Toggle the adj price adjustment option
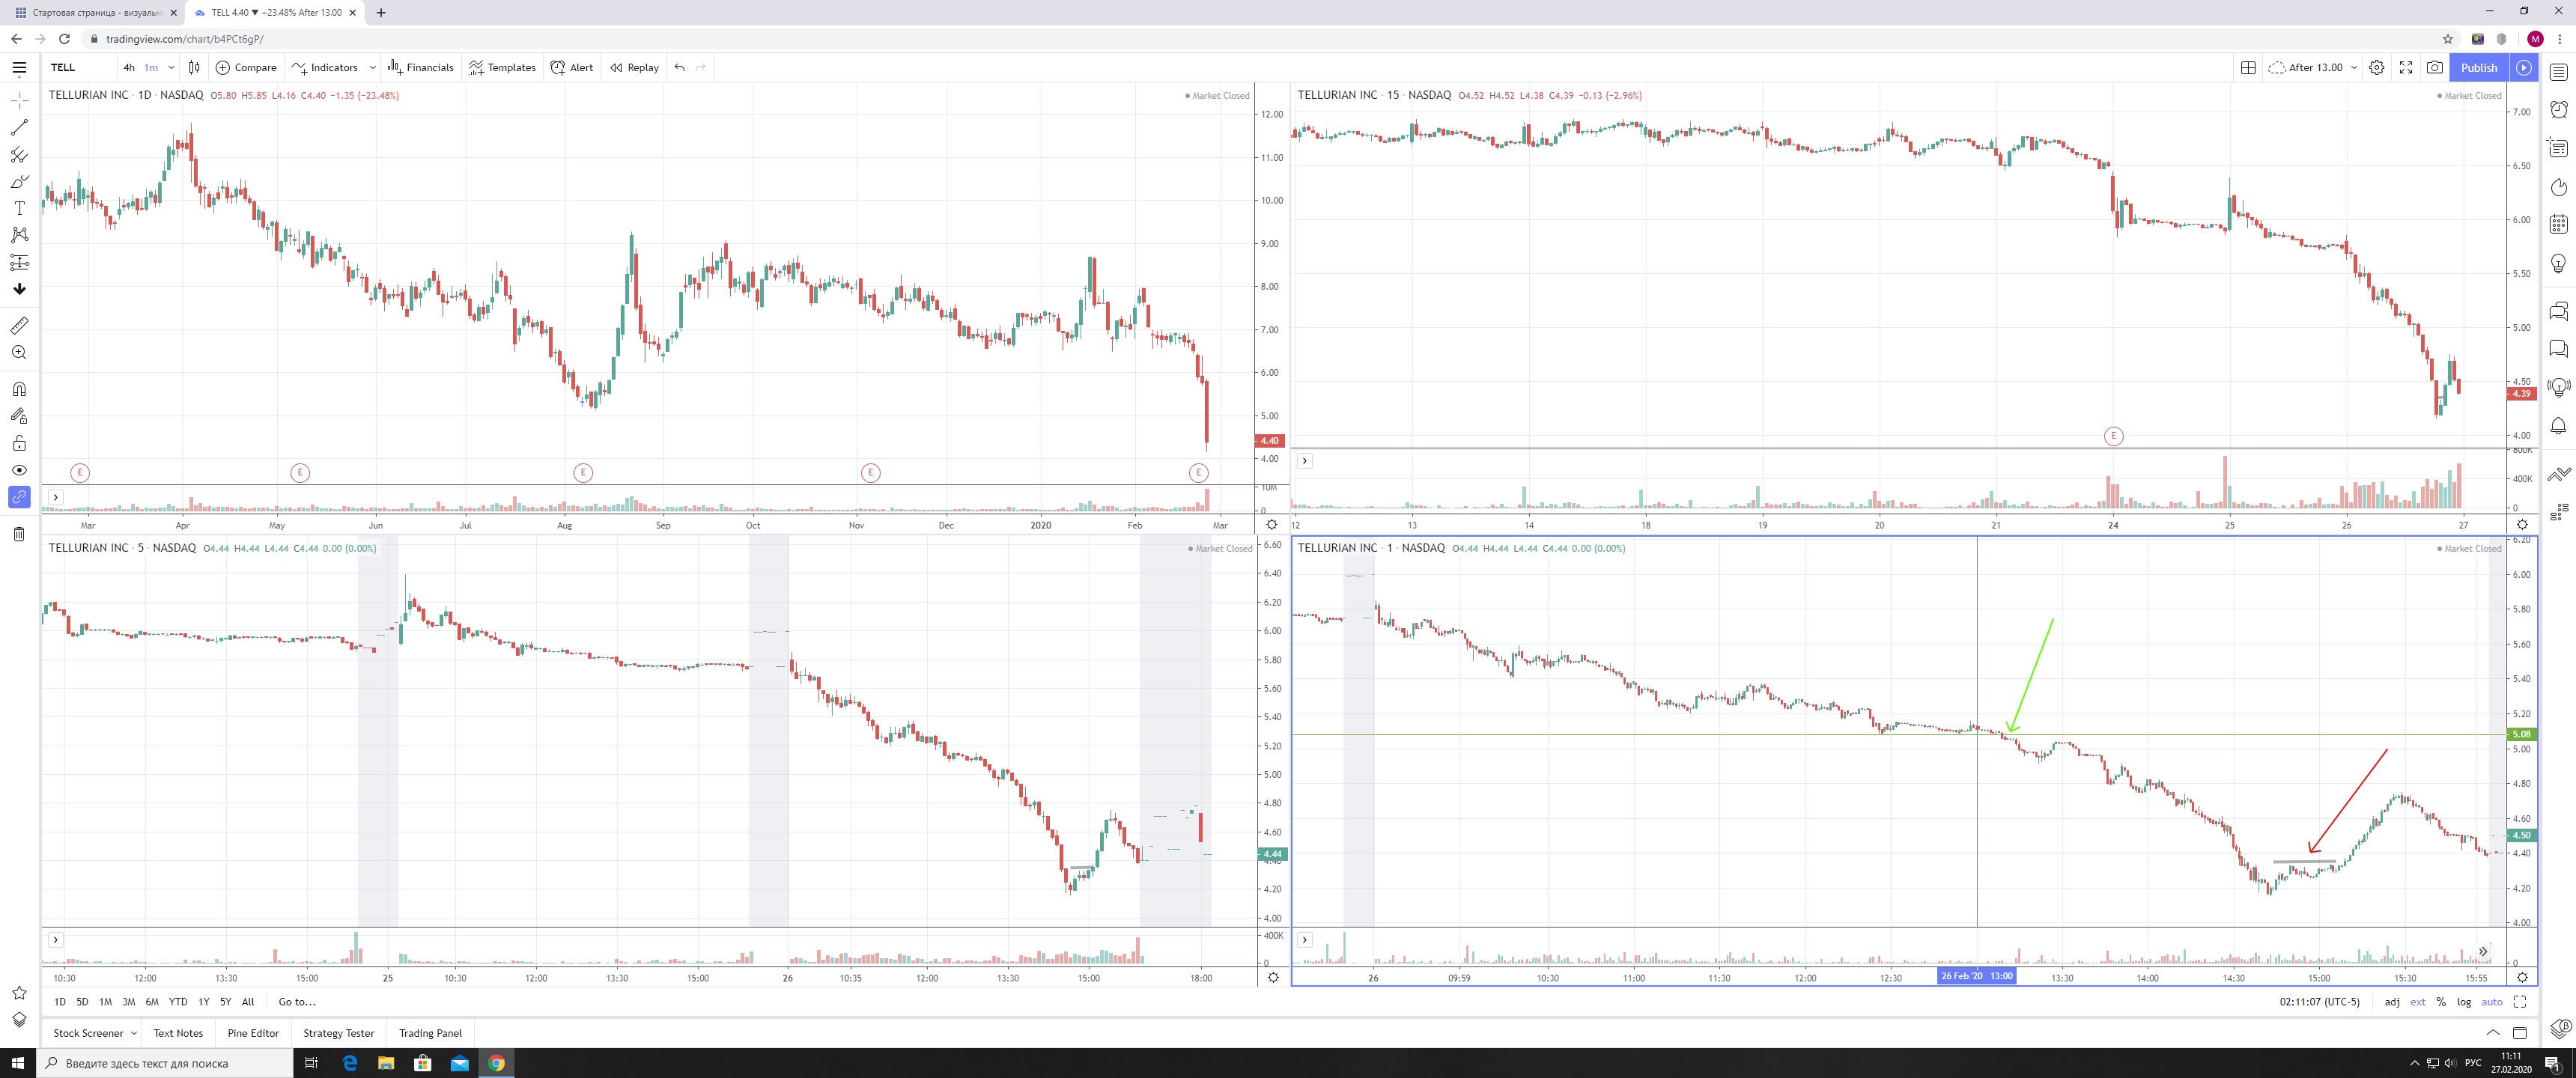Viewport: 2576px width, 1078px height. [2392, 1002]
